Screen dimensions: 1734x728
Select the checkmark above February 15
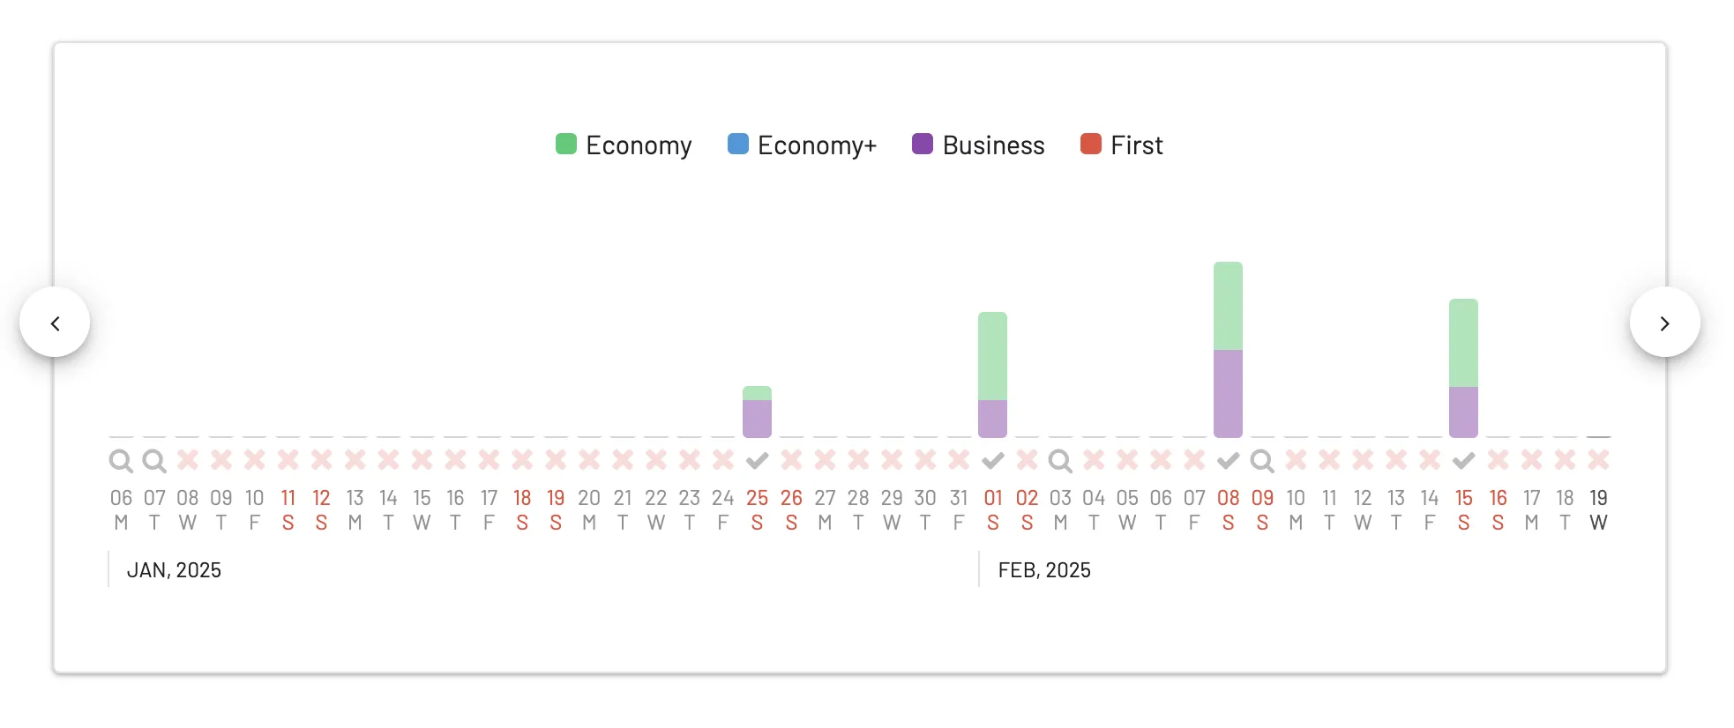tap(1463, 460)
